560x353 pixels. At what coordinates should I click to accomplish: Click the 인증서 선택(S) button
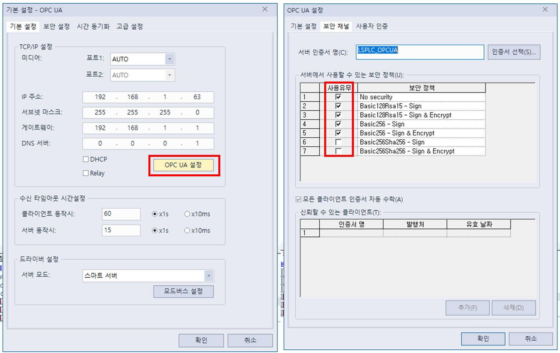coord(514,52)
